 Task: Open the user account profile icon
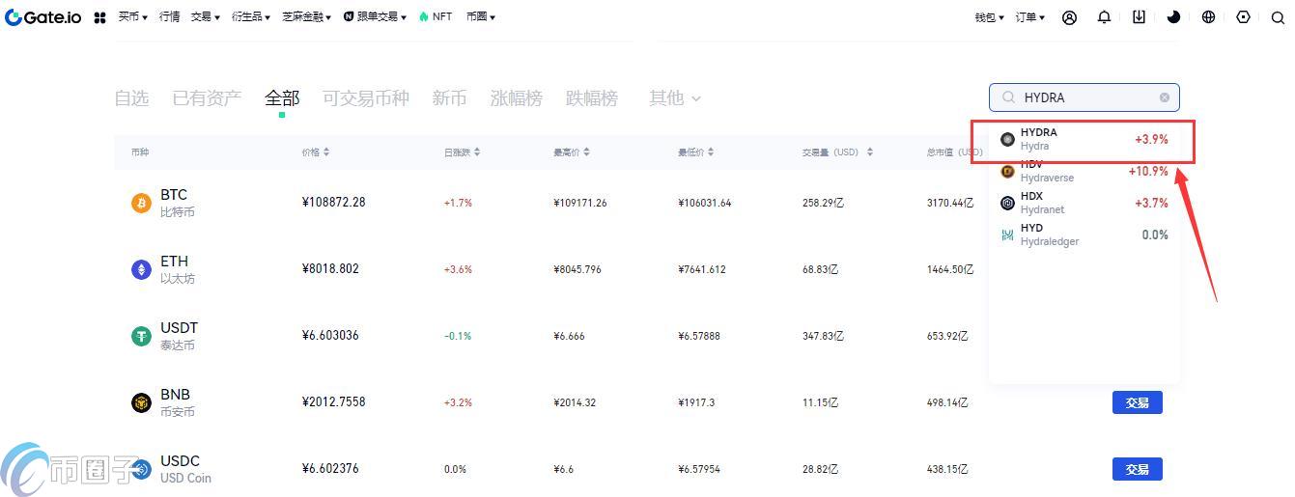pos(1069,17)
